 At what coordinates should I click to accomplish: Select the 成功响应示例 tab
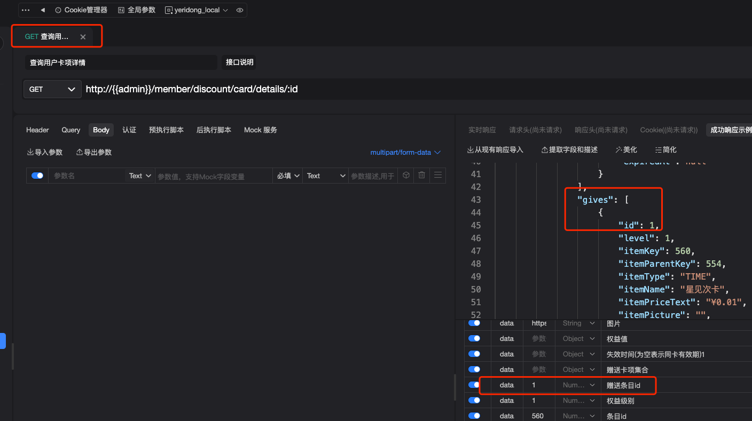point(731,130)
